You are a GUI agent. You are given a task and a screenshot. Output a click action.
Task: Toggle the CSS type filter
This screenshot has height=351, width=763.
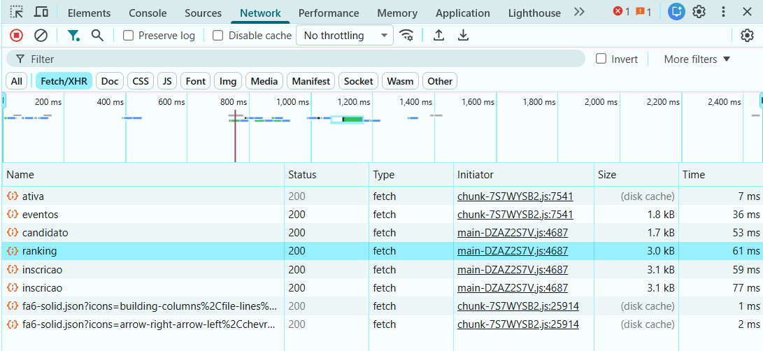[141, 81]
